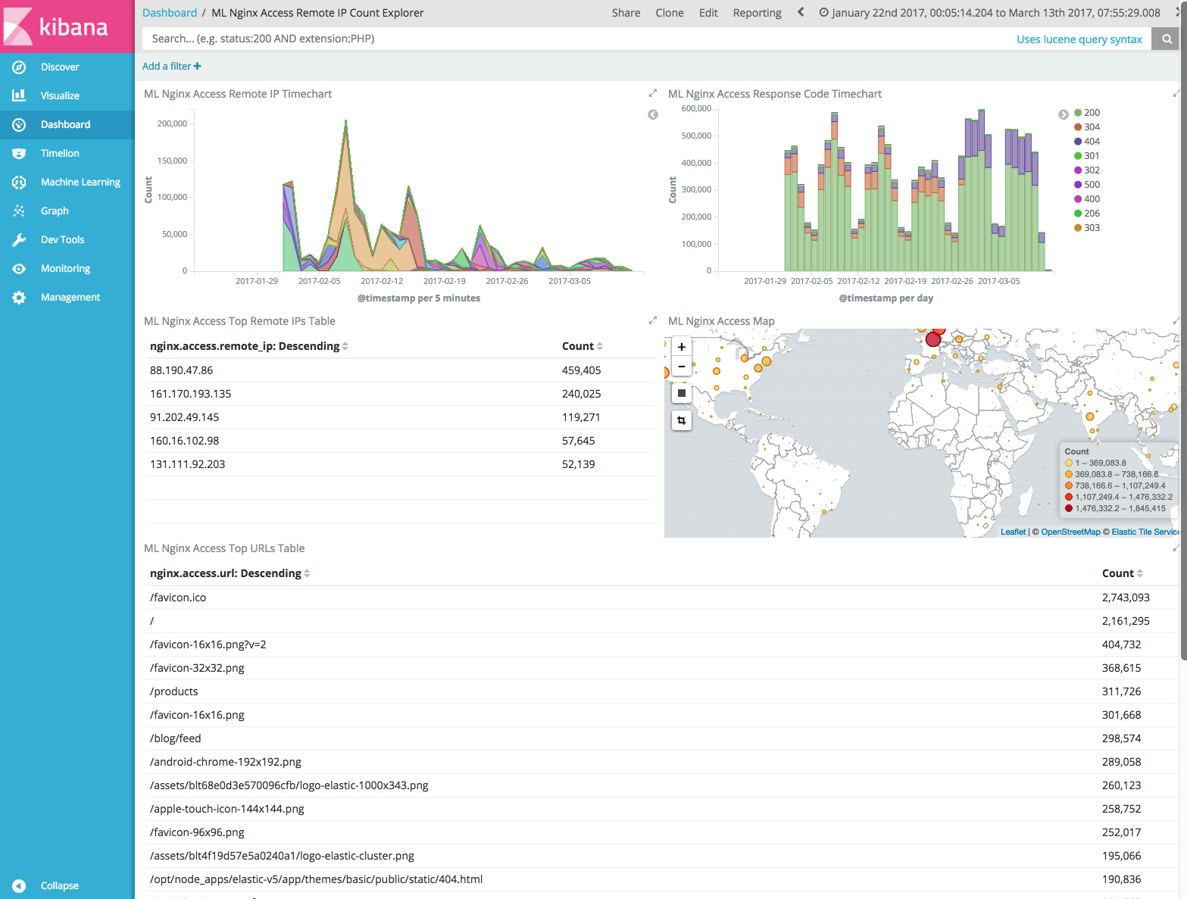Screen dimensions: 1187x899
Task: Click the map fit bounds crop icon
Action: pos(682,420)
